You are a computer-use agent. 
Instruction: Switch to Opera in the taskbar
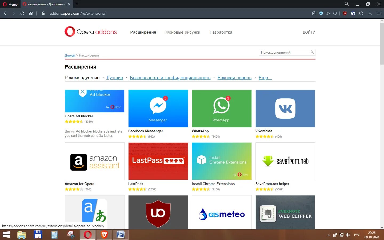[88, 235]
